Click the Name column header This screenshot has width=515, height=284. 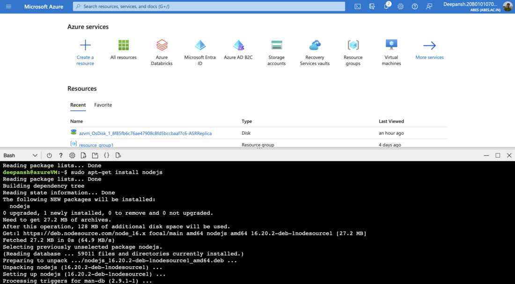[76, 121]
